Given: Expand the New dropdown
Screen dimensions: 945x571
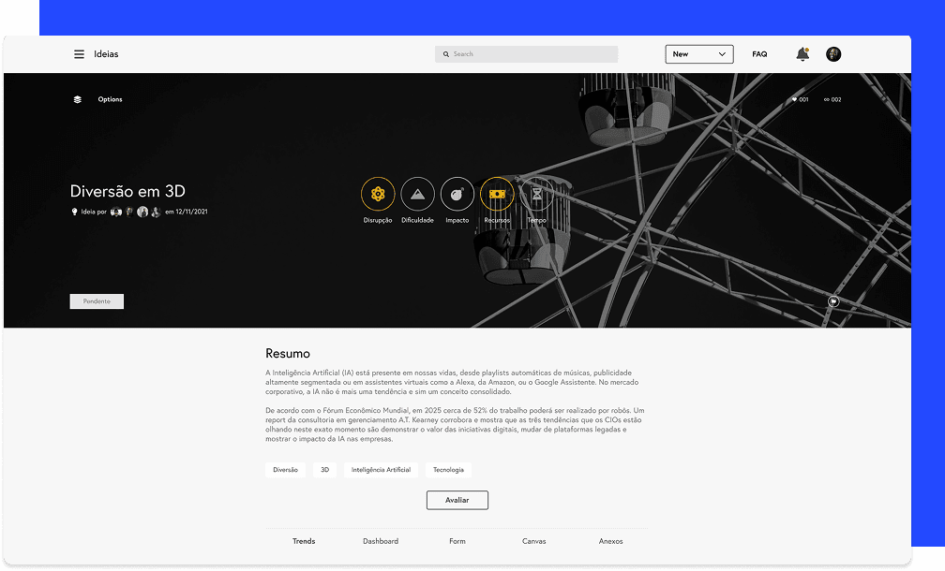Looking at the screenshot, I should click(699, 54).
